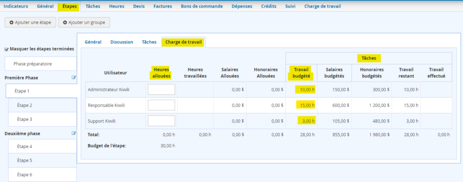The image size is (463, 182).
Task: Open the Bons de commande tab
Action: click(x=202, y=6)
